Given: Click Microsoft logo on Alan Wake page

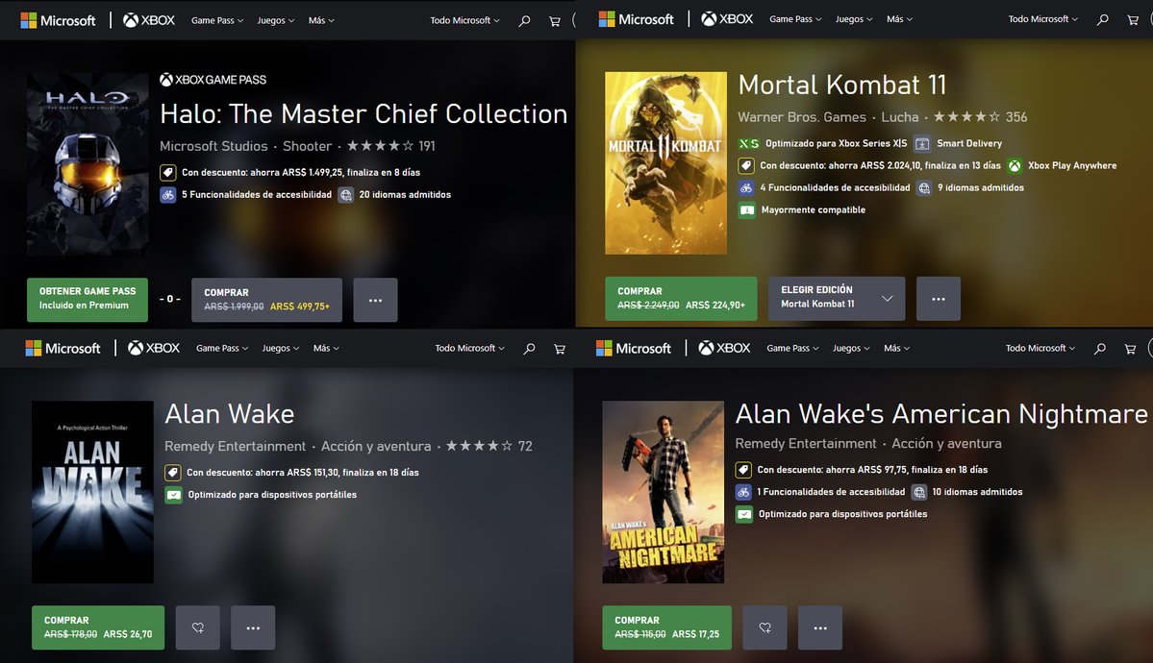Looking at the screenshot, I should point(63,349).
